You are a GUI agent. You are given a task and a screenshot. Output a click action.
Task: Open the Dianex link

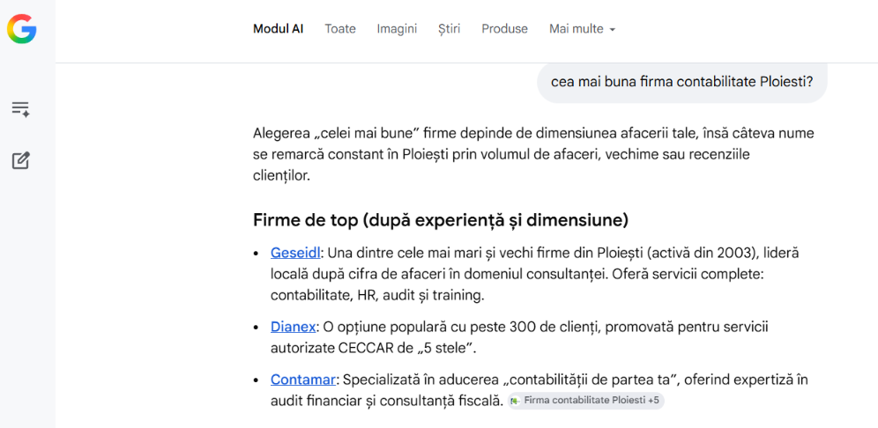[293, 327]
